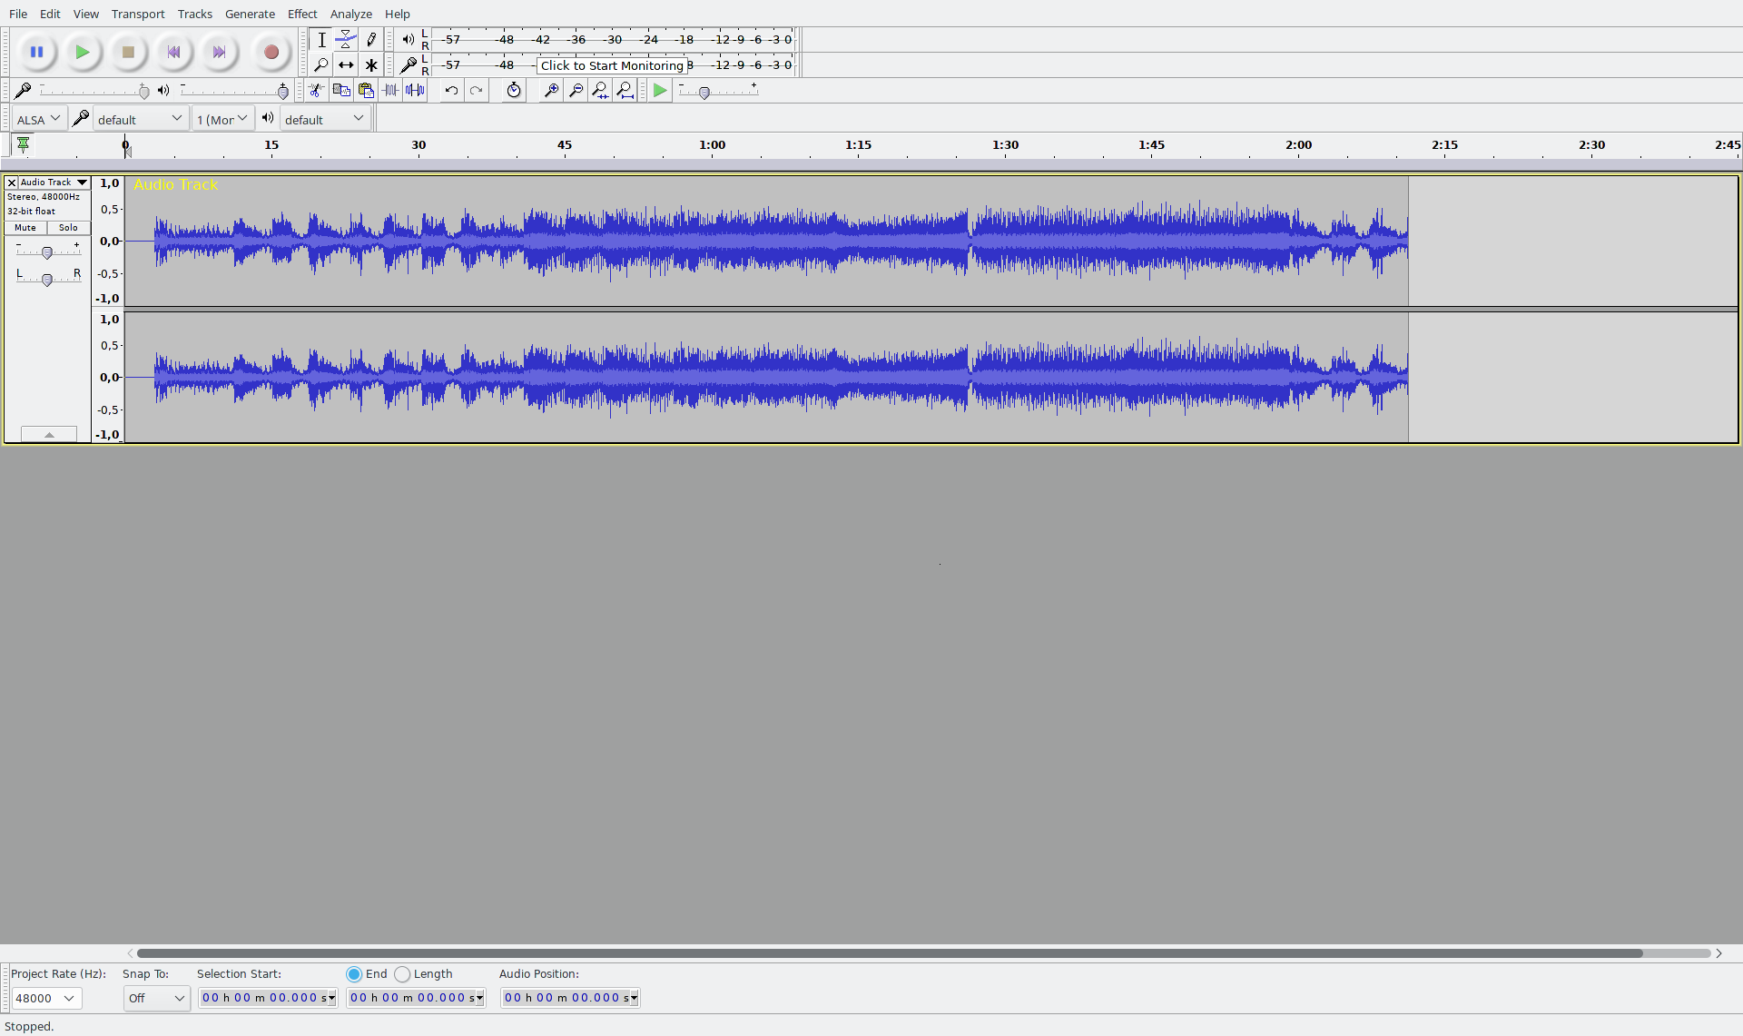Open the Analyze menu
1743x1036 pixels.
click(351, 14)
